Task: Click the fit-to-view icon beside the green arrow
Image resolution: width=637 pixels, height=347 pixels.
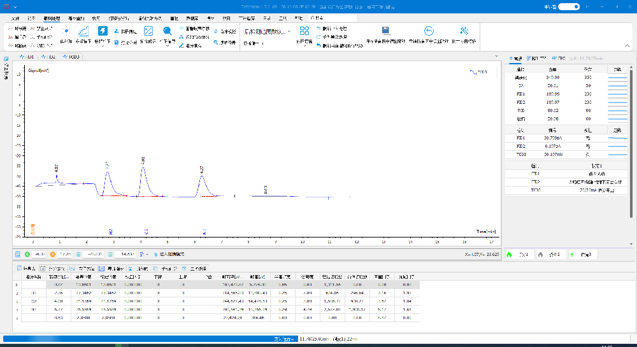Action: coord(18,254)
